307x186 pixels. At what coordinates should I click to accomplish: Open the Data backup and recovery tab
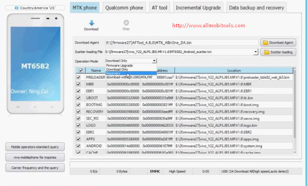coord(257,8)
